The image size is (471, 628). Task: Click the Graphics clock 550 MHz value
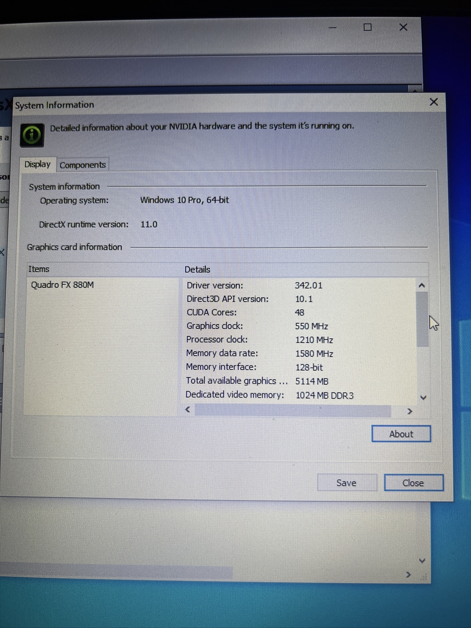click(x=312, y=326)
